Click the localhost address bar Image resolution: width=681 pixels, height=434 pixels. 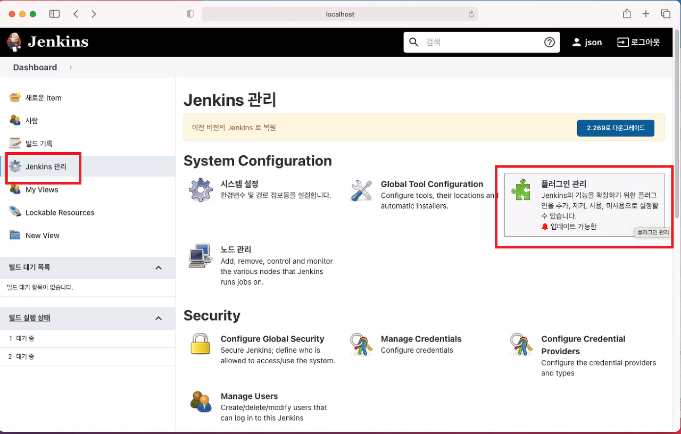coord(340,14)
